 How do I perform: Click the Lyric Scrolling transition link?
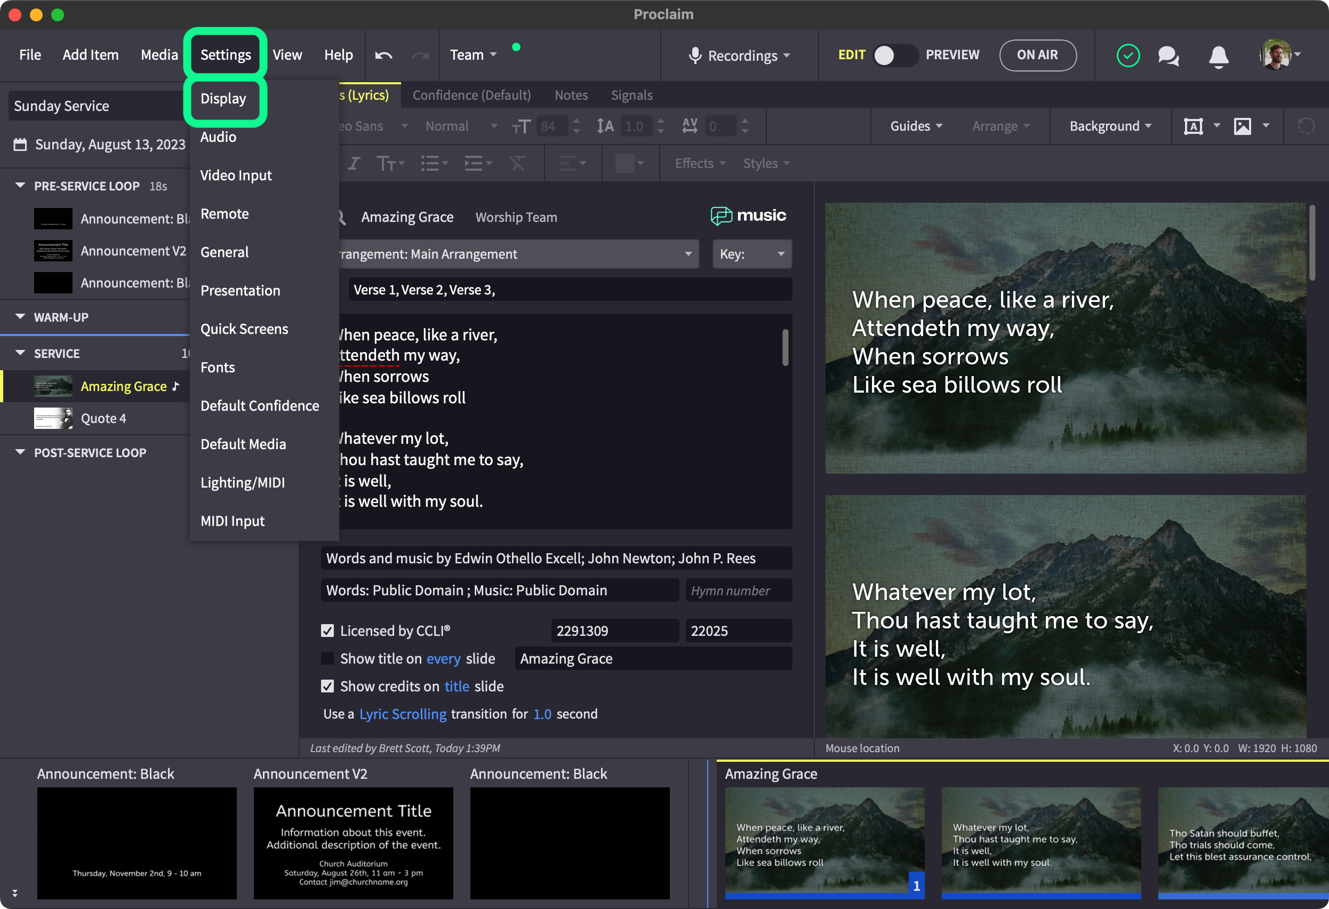click(403, 714)
